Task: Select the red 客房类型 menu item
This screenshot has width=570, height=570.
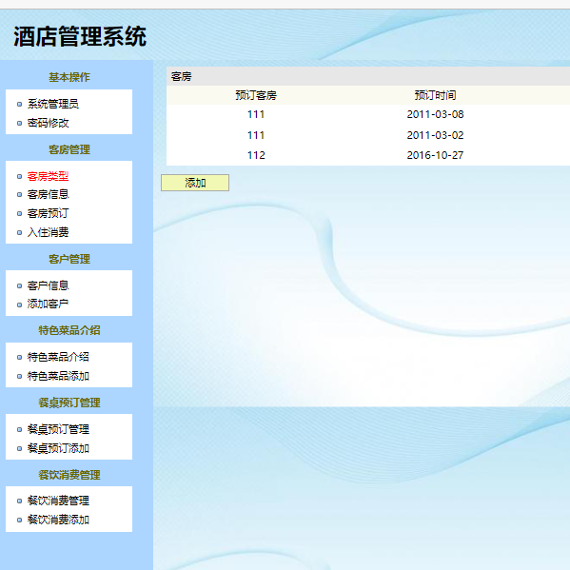Action: 48,176
